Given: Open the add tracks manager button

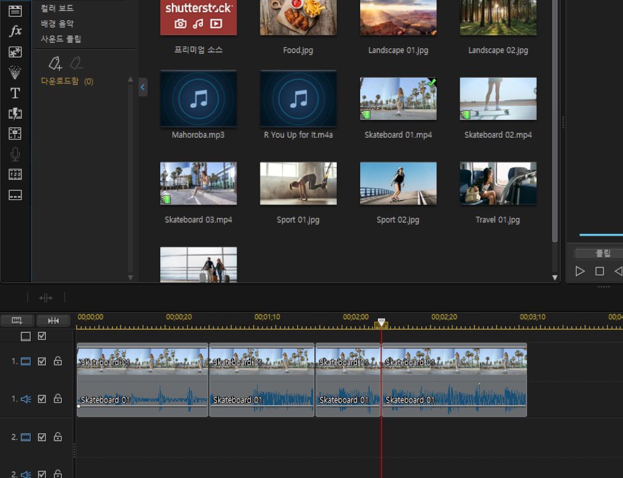Looking at the screenshot, I should [x=17, y=320].
